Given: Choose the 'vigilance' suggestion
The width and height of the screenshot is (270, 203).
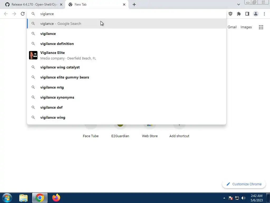Looking at the screenshot, I should 127,34.
